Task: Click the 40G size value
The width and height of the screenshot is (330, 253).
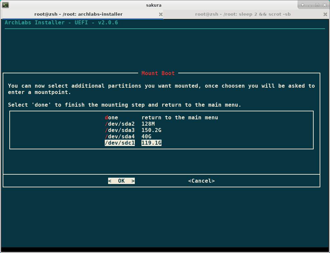Action: point(146,136)
